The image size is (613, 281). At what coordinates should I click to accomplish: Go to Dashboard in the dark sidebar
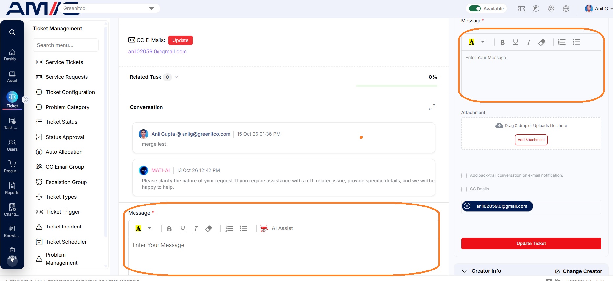[12, 55]
